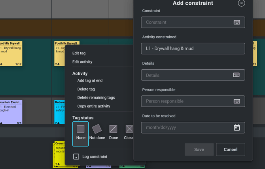Close the Add constraint dialog
The height and width of the screenshot is (169, 265).
pyautogui.click(x=241, y=3)
